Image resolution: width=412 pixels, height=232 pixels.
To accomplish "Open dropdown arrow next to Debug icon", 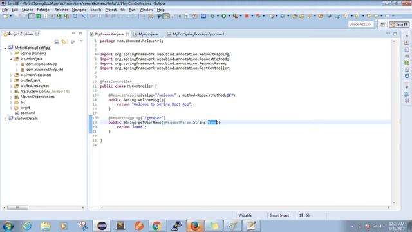I will pos(218,16).
